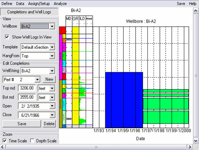Open the Analyze menu

point(60,4)
